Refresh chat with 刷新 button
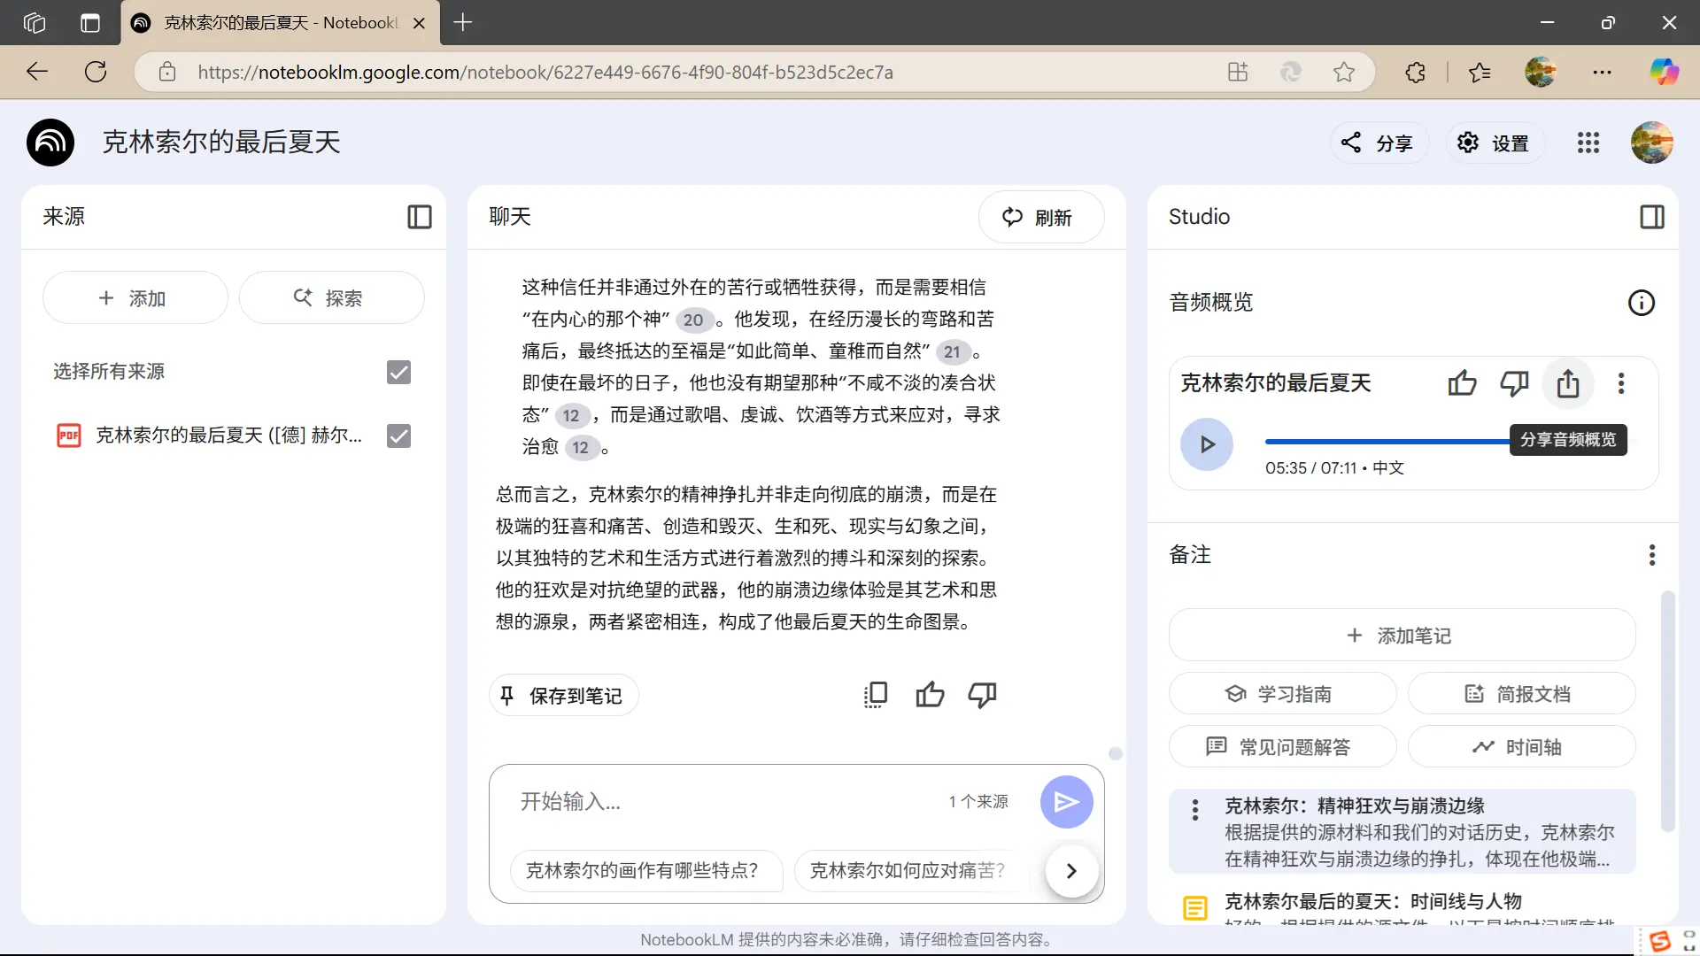Image resolution: width=1700 pixels, height=956 pixels. [x=1041, y=217]
